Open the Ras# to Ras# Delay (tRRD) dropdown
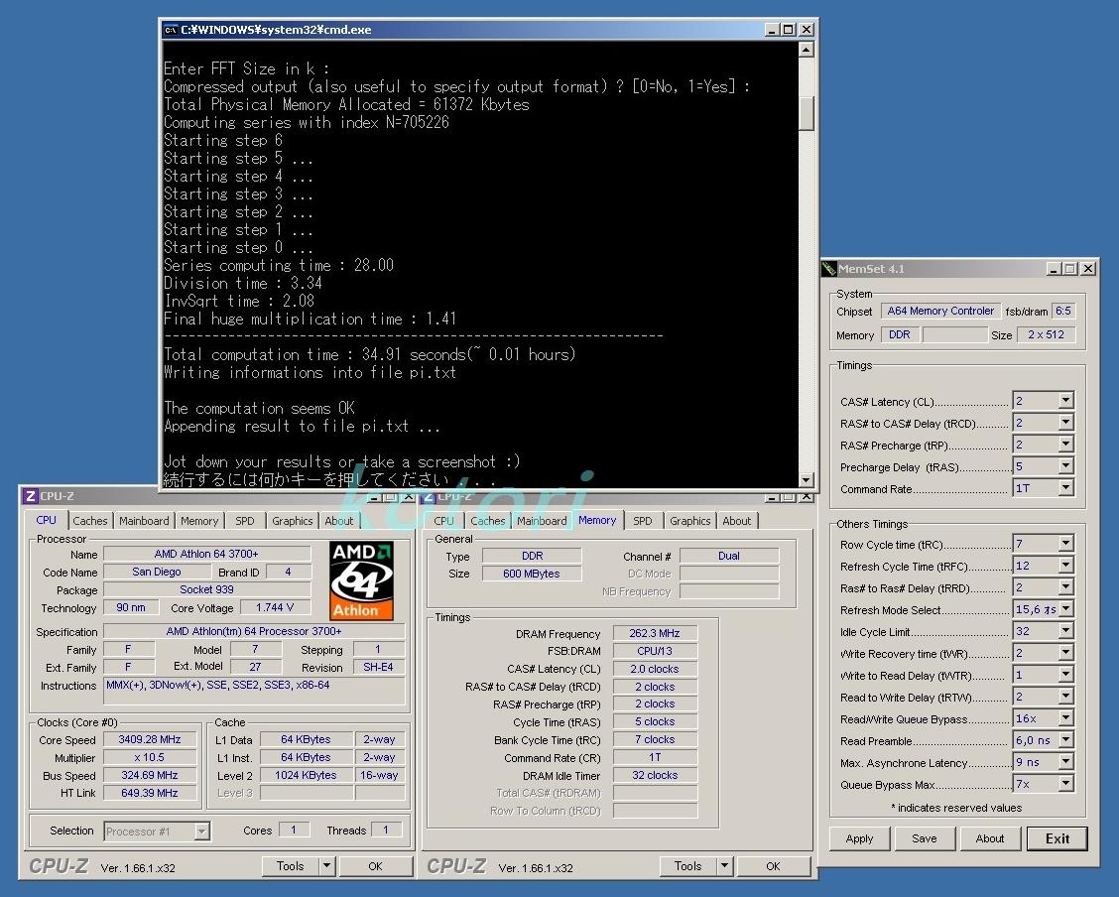1119x897 pixels. (1065, 587)
